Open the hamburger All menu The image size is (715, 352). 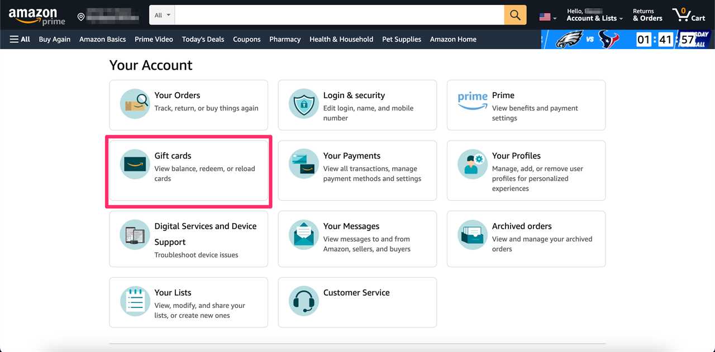click(19, 39)
